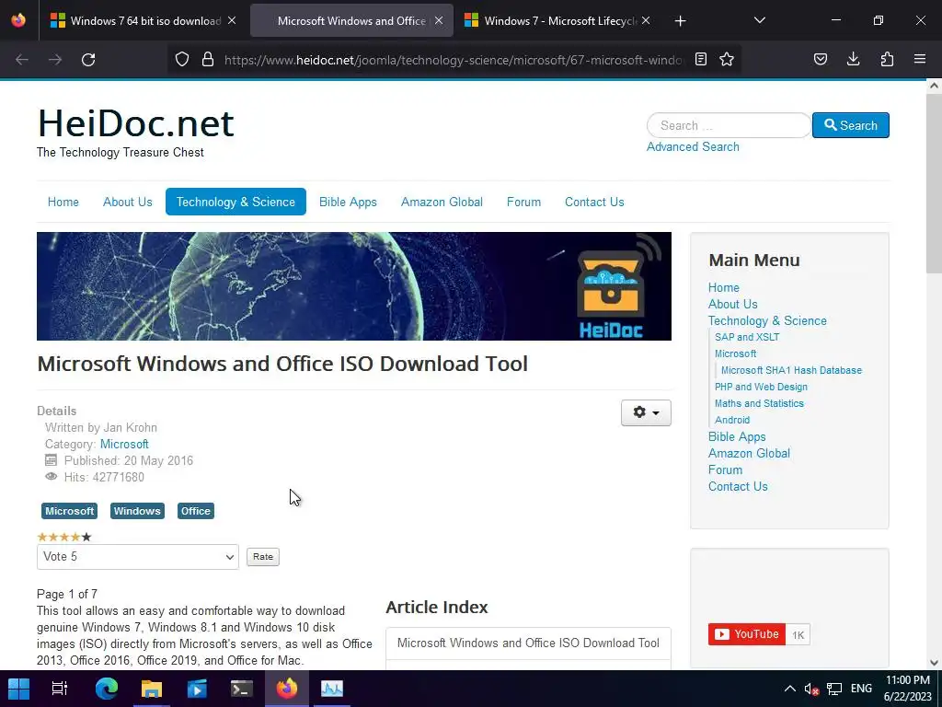The image size is (942, 707).
Task: Open File Explorer from the taskbar
Action: point(152,689)
